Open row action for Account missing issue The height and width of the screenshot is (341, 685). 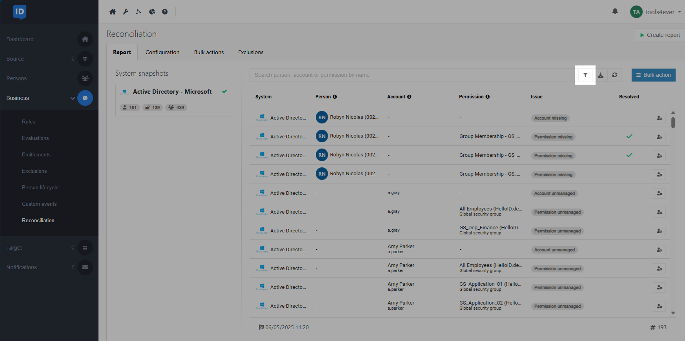[659, 118]
